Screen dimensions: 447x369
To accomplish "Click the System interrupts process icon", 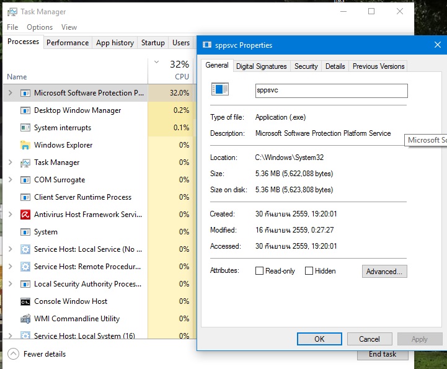I will [25, 128].
